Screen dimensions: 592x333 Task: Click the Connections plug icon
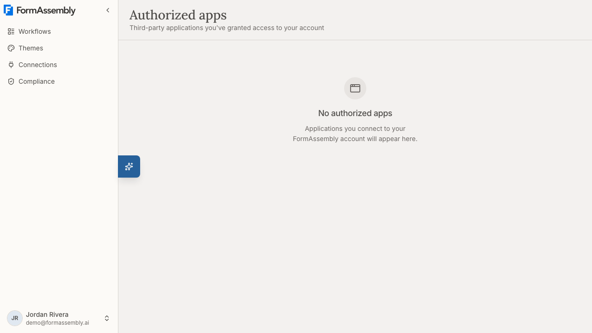(x=11, y=65)
